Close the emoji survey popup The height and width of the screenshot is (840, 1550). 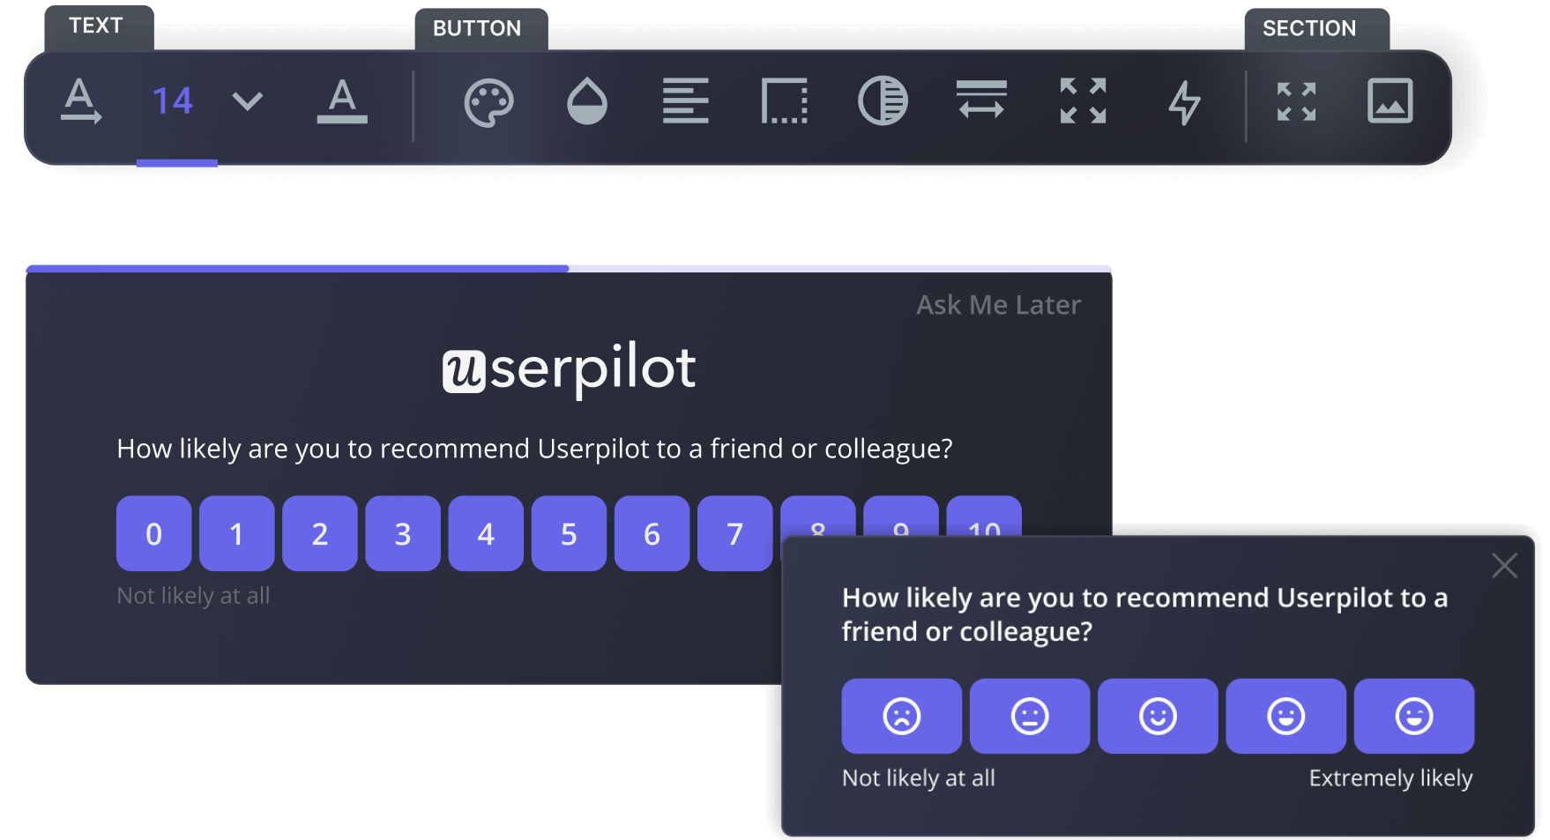[x=1504, y=566]
